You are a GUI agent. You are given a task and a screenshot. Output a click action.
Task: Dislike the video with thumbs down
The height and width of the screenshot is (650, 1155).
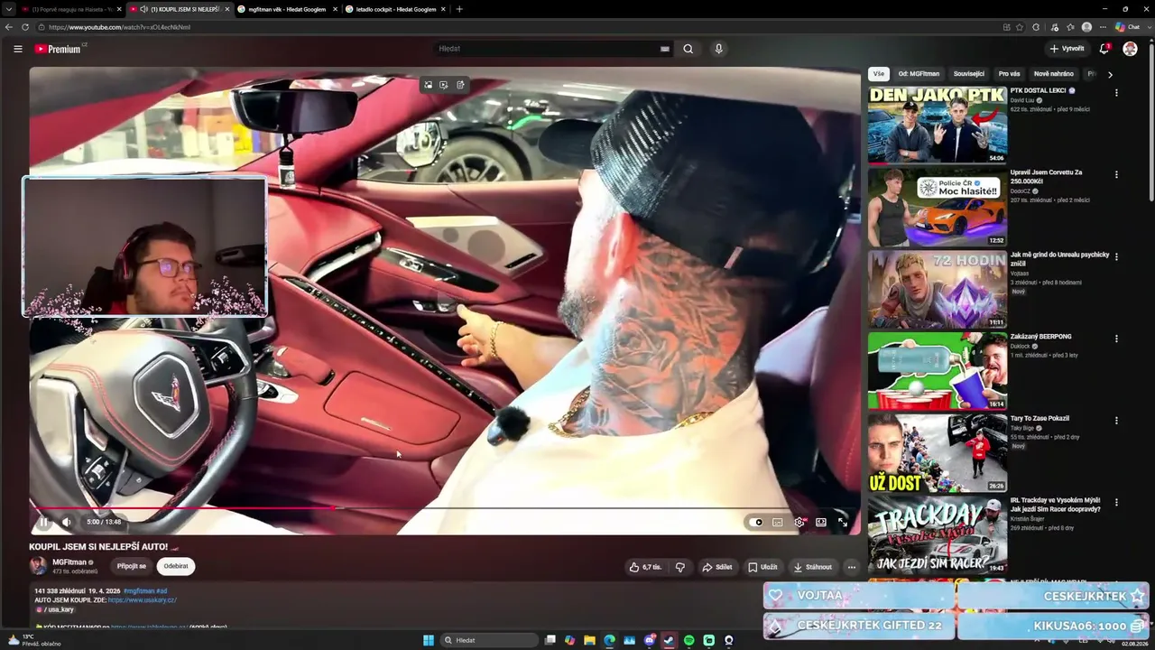point(680,567)
